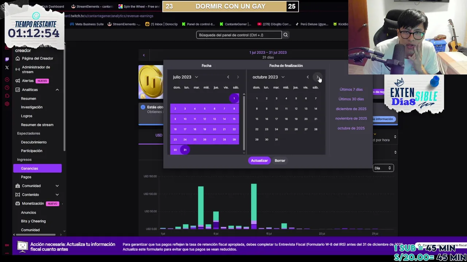Open Investigación in the sidebar
This screenshot has height=262, width=467.
point(32,107)
